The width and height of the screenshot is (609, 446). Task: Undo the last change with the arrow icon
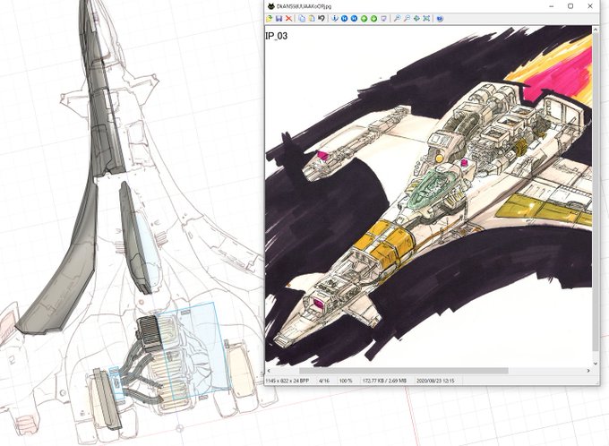pyautogui.click(x=322, y=18)
